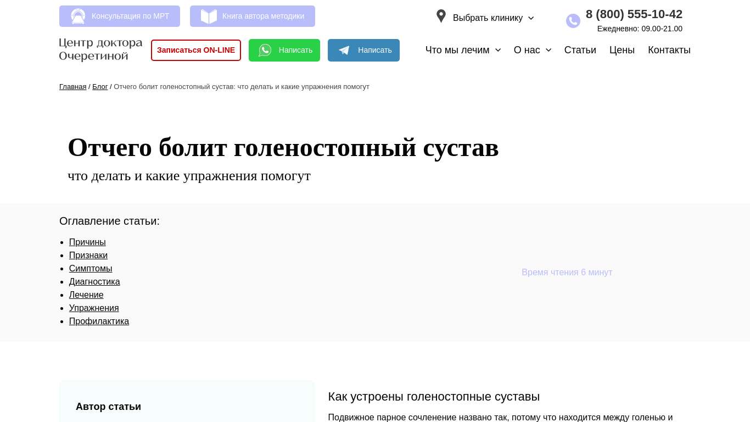750x422 pixels.
Task: Click the WhatsApp icon
Action: (265, 51)
